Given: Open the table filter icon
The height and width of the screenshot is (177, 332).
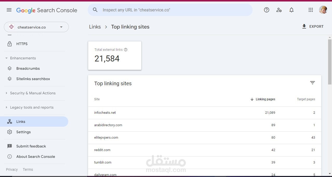Looking at the screenshot, I should (313, 83).
